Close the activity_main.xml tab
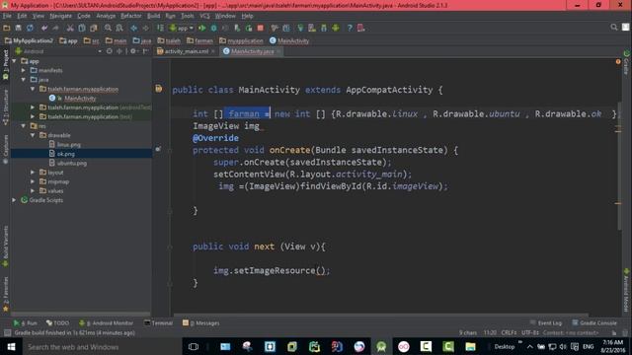This screenshot has height=355, width=632. tap(213, 51)
